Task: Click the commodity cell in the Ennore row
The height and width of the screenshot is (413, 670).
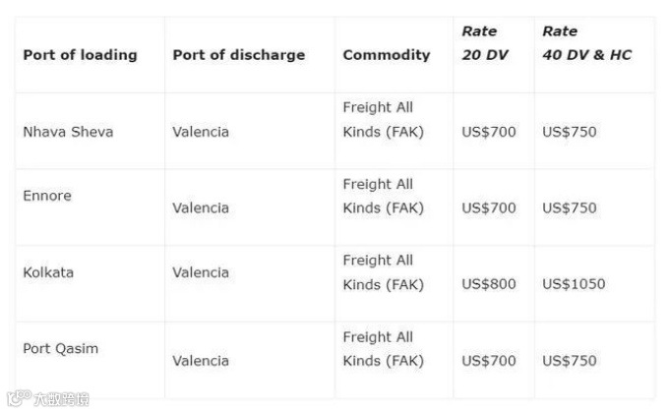Action: (x=384, y=196)
